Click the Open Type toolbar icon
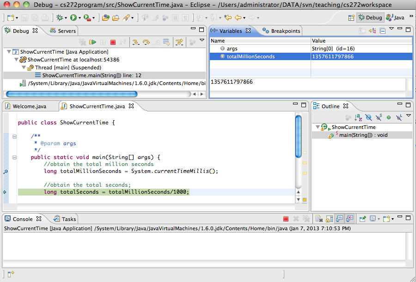 click(105, 18)
